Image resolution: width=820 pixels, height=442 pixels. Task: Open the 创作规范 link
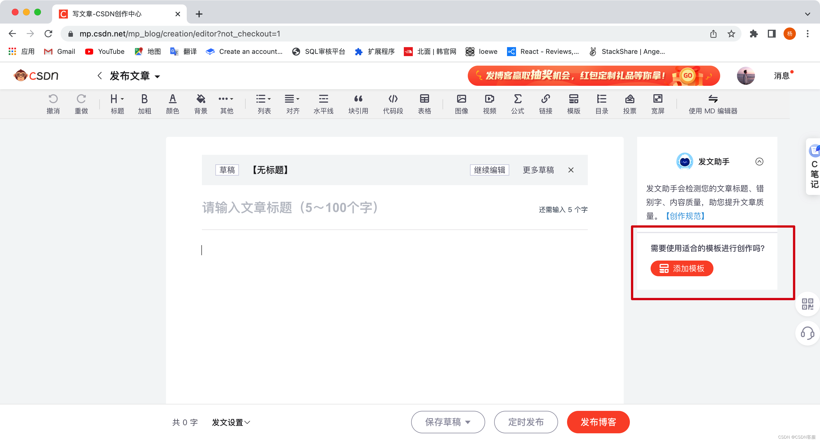pyautogui.click(x=685, y=216)
